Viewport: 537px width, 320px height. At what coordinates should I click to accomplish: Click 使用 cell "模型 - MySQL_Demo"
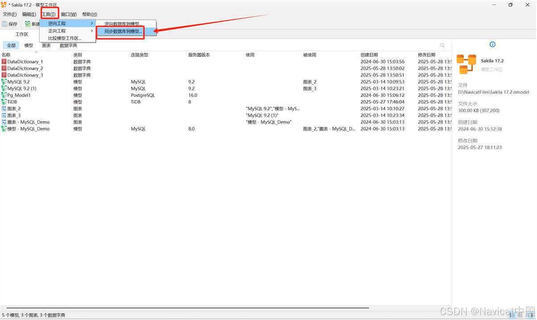pos(269,122)
